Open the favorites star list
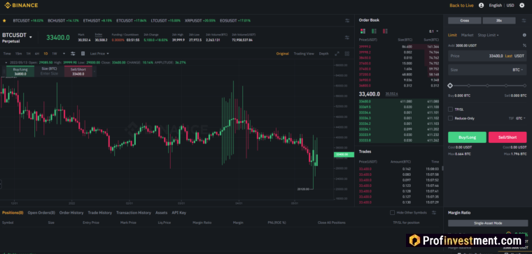Image resolution: width=532 pixels, height=254 pixels. pyautogui.click(x=4, y=21)
